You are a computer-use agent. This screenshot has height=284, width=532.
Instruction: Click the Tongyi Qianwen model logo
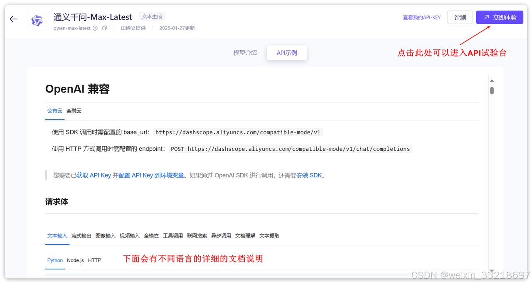coord(37,20)
